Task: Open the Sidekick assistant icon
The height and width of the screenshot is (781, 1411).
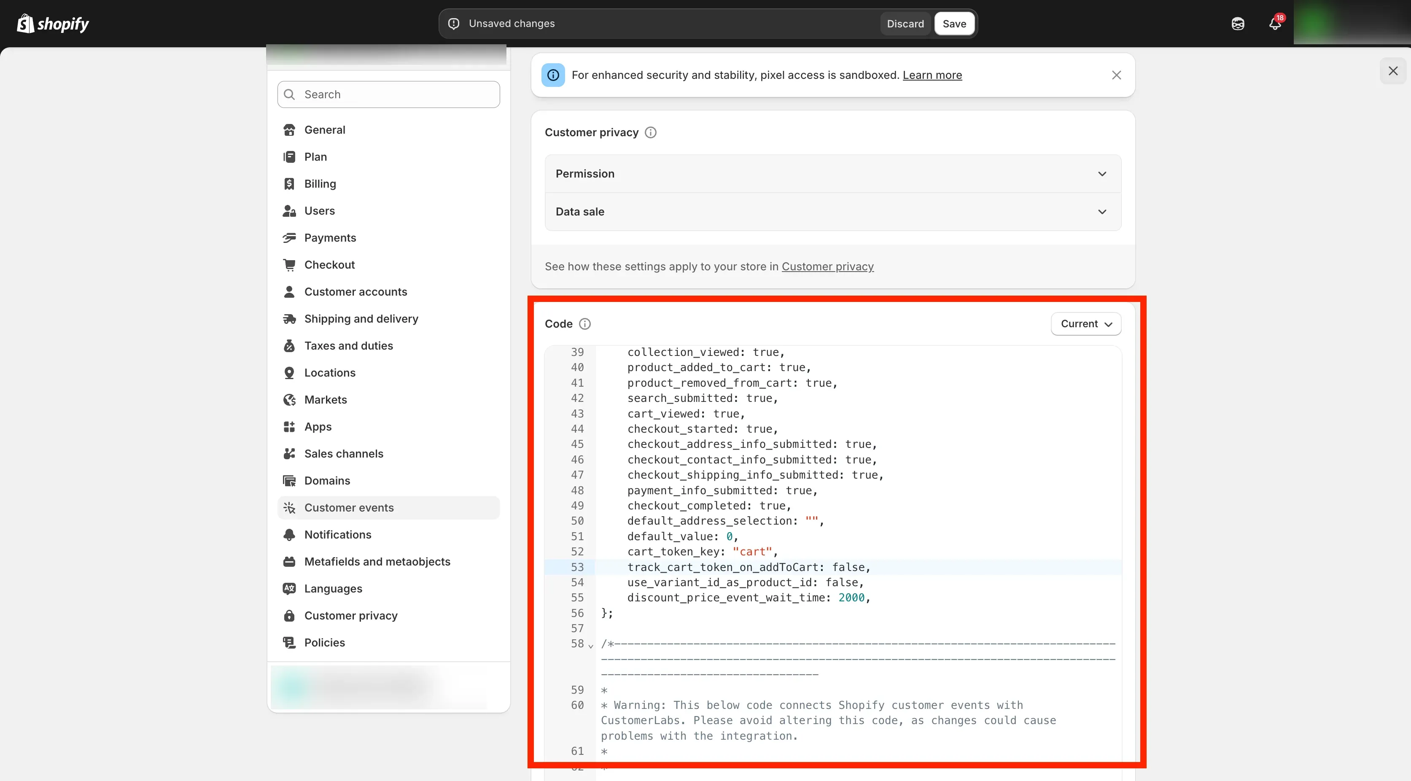Action: click(x=1238, y=24)
